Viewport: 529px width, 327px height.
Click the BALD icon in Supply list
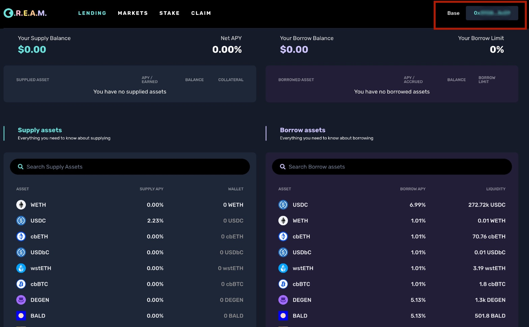tap(21, 316)
